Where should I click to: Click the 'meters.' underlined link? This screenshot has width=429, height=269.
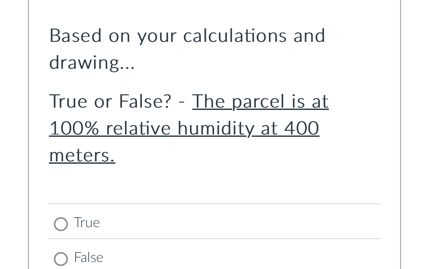[x=82, y=155]
